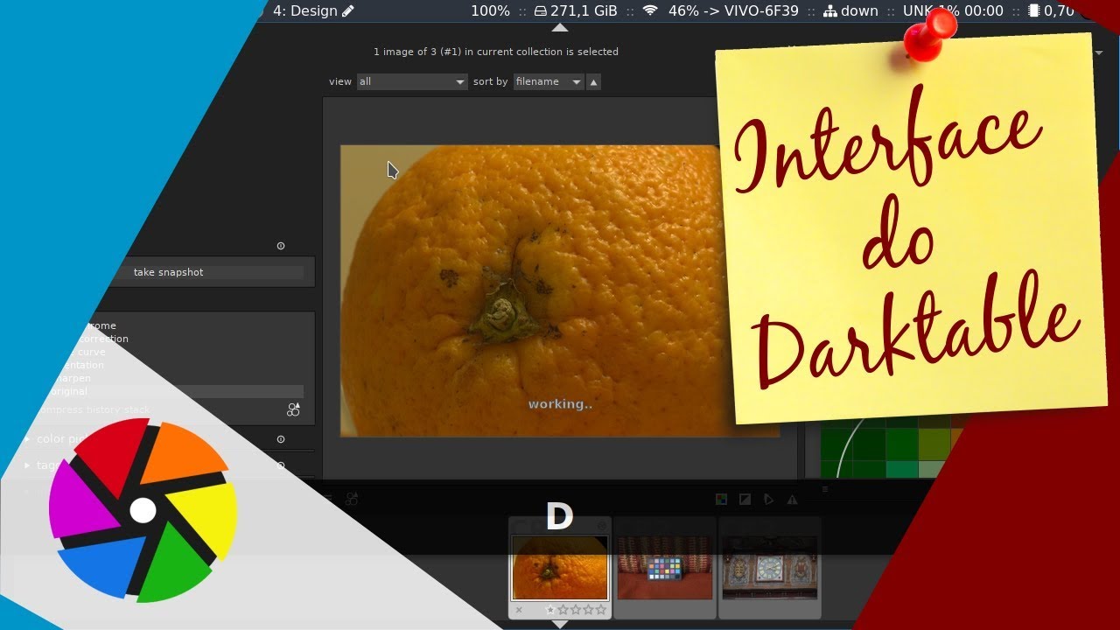
Task: Click the wifi VIVO-6F39 status indicator
Action: (720, 10)
